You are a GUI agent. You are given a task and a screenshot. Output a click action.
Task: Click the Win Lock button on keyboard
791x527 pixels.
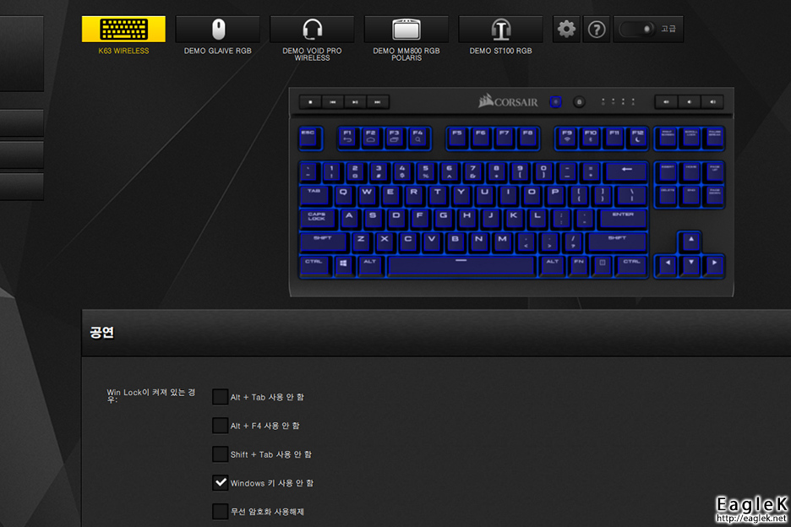pos(579,102)
